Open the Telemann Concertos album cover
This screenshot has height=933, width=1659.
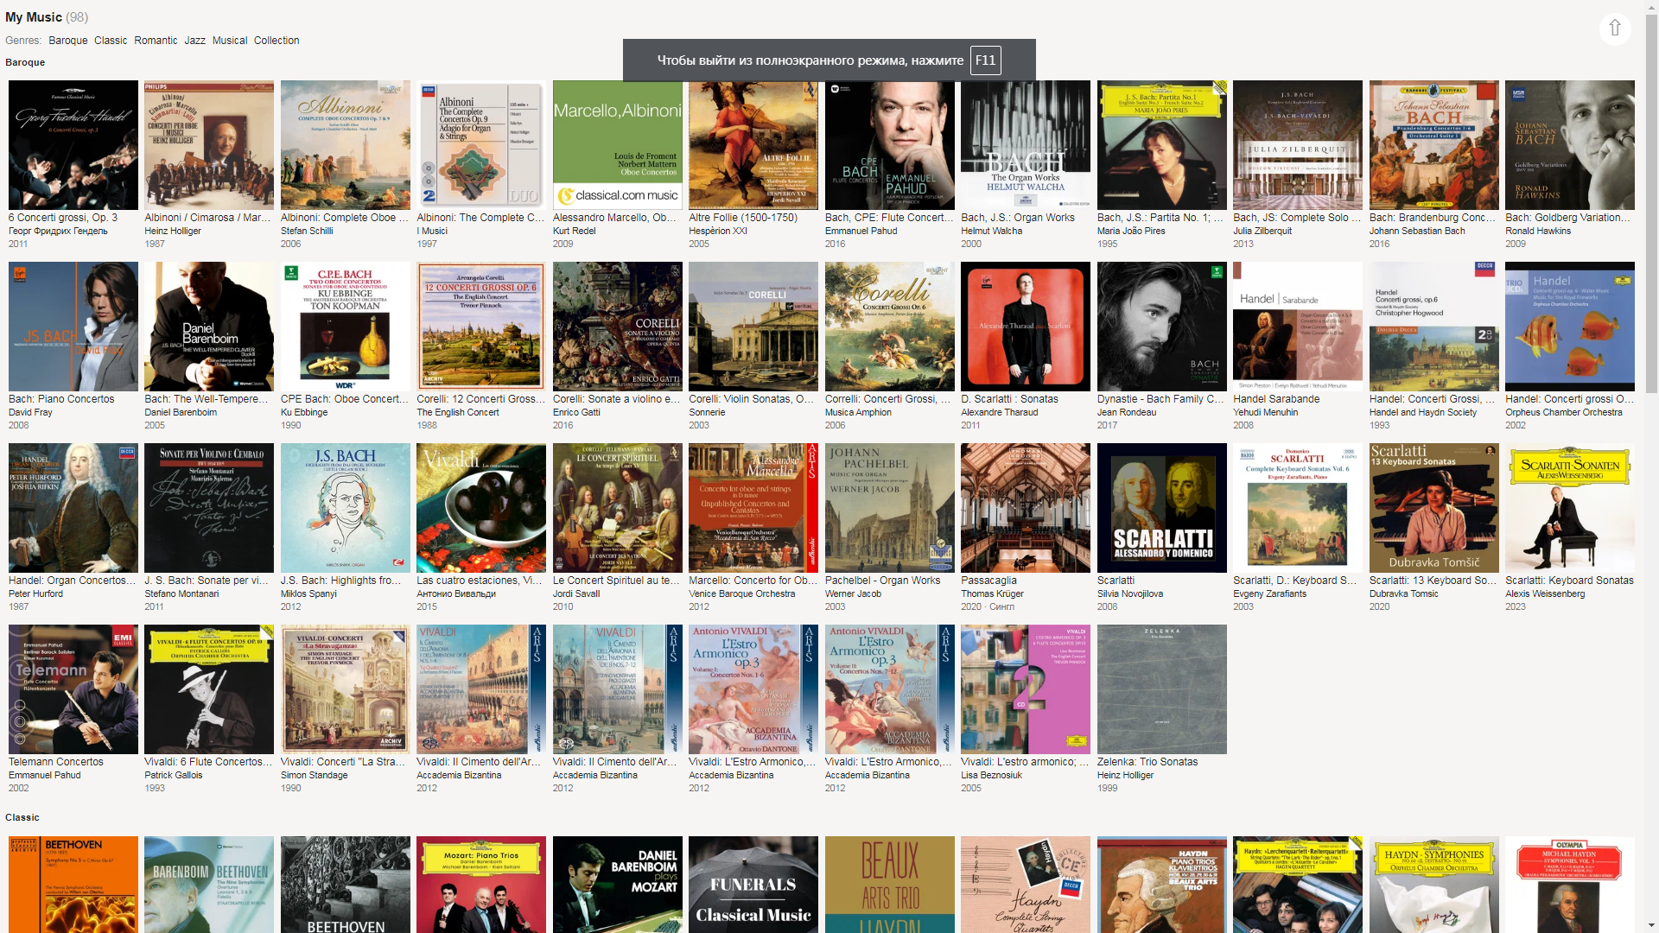pyautogui.click(x=73, y=689)
